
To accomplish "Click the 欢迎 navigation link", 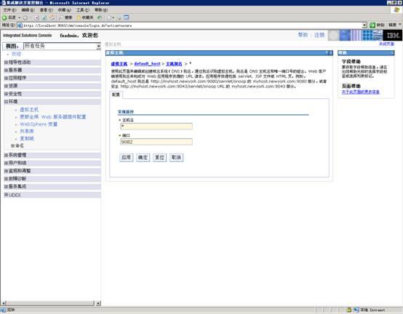I will tap(16, 54).
